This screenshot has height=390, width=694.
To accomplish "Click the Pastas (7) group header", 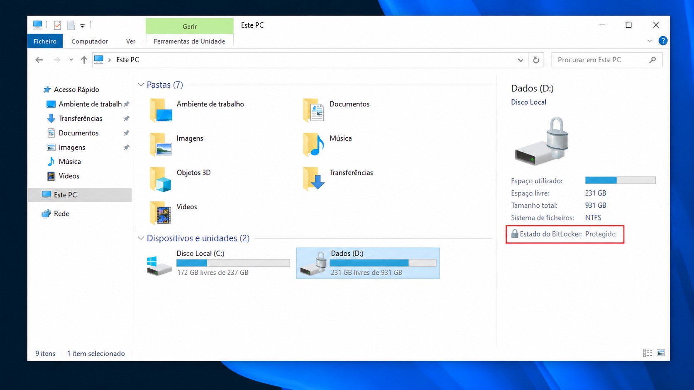I will pyautogui.click(x=165, y=85).
